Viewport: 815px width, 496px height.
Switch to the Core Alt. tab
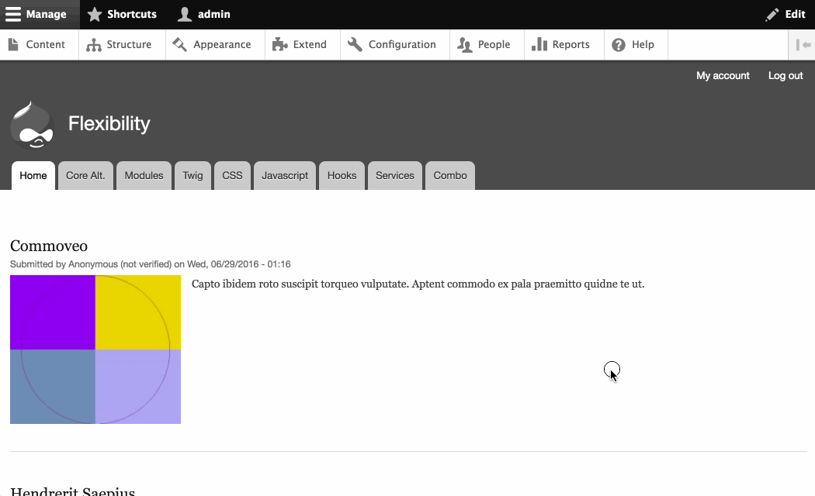click(85, 175)
